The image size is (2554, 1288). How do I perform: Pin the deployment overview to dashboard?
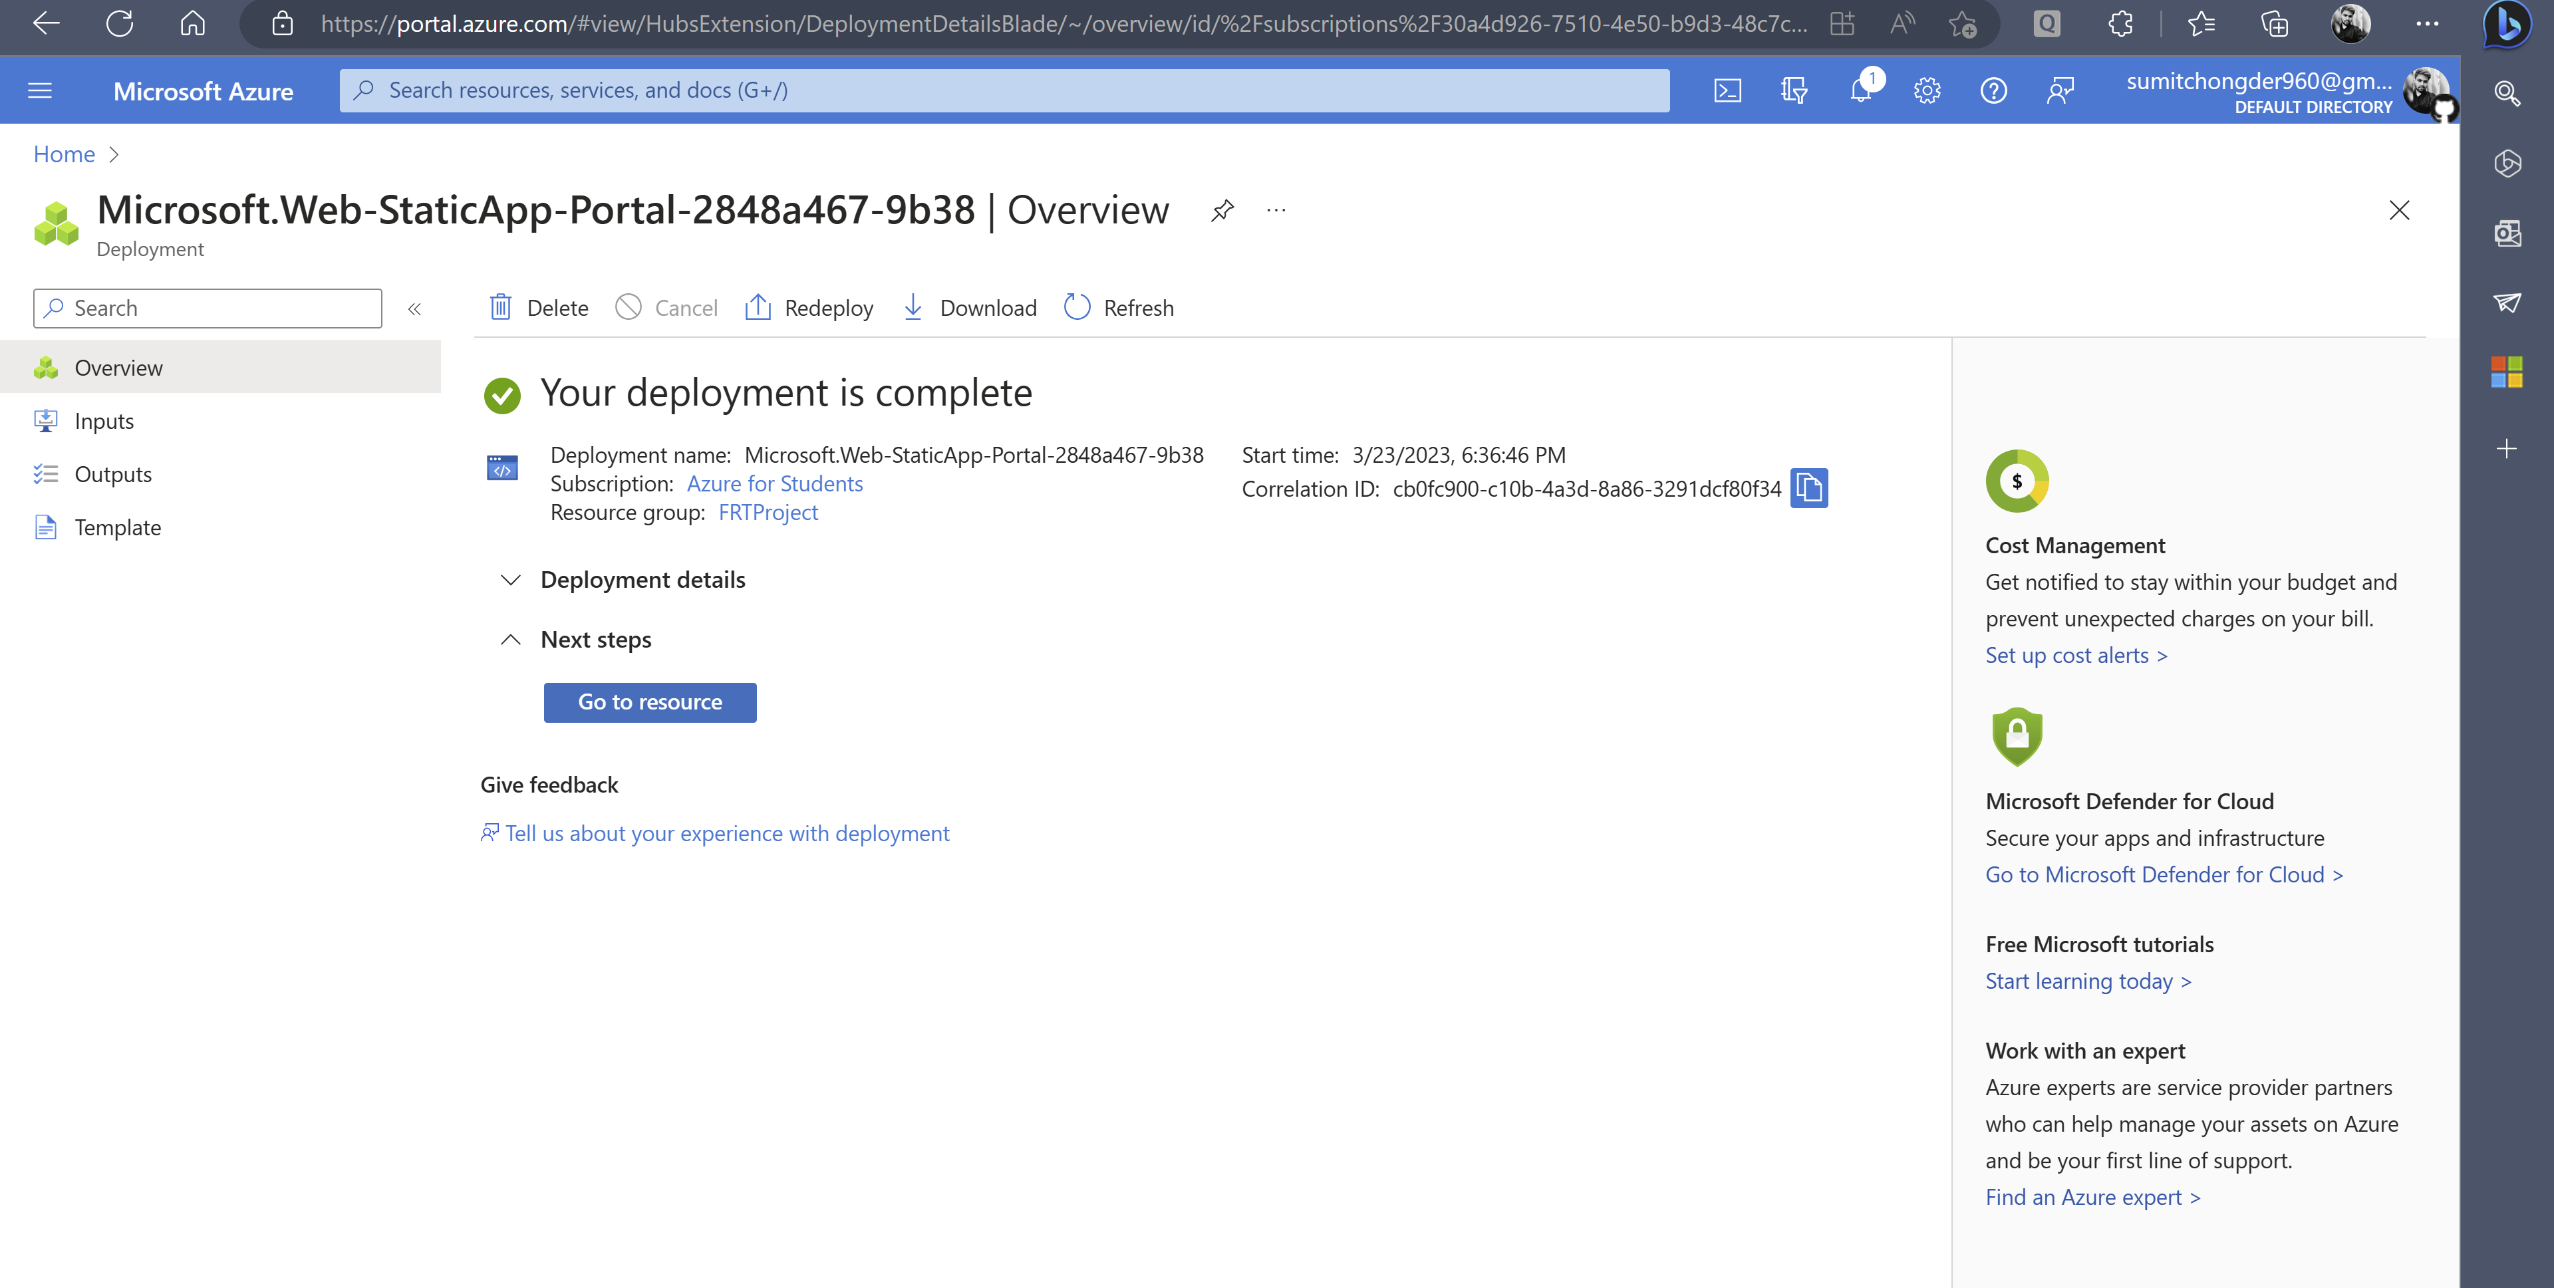[1222, 210]
